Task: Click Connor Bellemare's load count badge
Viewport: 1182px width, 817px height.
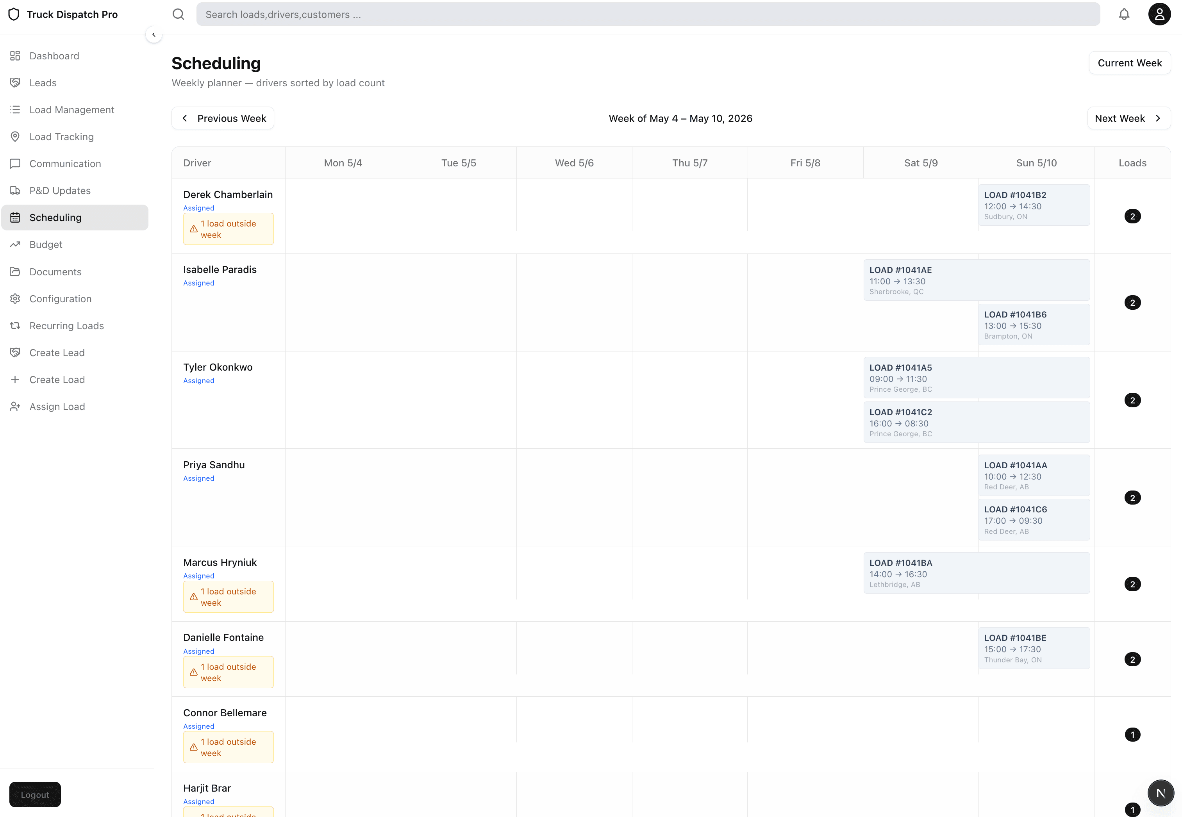Action: pos(1132,735)
